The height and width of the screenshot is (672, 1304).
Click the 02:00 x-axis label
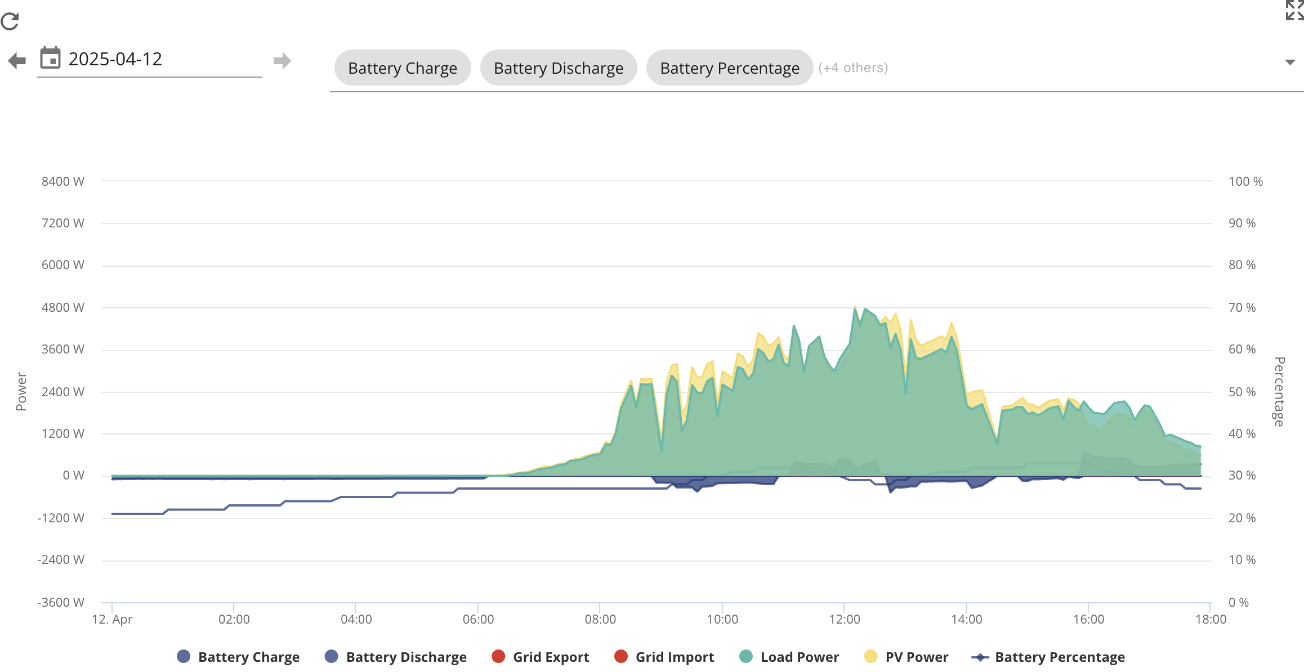point(234,620)
